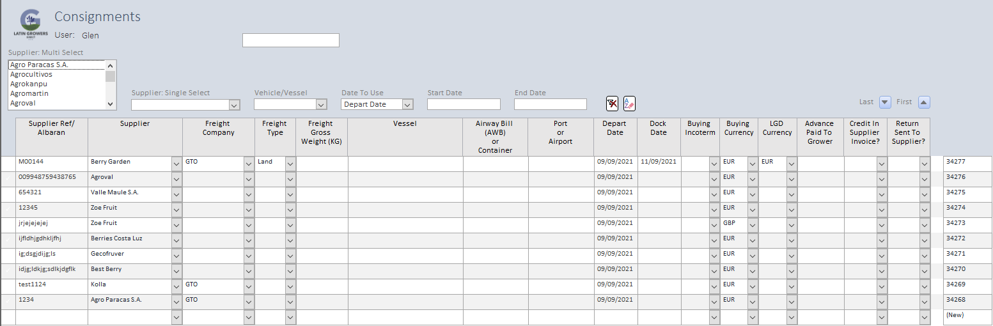Image resolution: width=993 pixels, height=326 pixels.
Task: Open Freight Company dropdown in M00144 row
Action: tap(249, 164)
